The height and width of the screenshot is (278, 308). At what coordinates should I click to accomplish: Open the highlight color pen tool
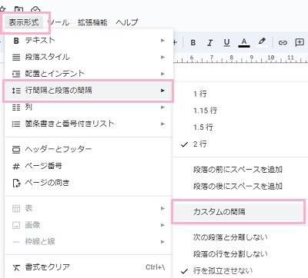[262, 42]
